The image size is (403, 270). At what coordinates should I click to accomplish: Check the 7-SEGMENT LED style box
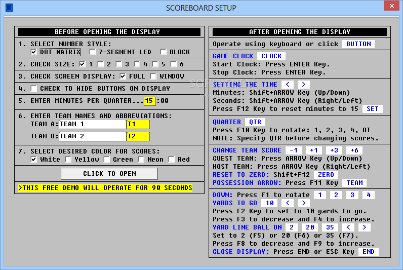click(92, 52)
